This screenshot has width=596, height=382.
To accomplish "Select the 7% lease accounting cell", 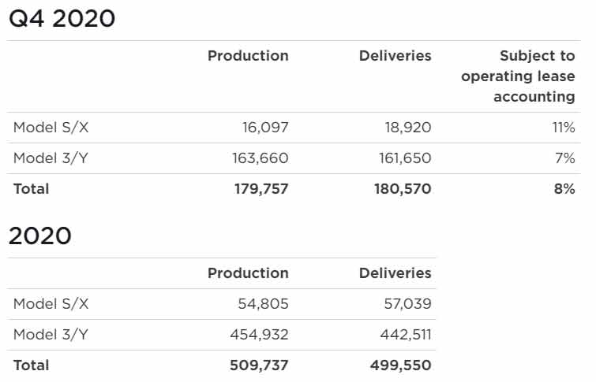I will point(565,158).
